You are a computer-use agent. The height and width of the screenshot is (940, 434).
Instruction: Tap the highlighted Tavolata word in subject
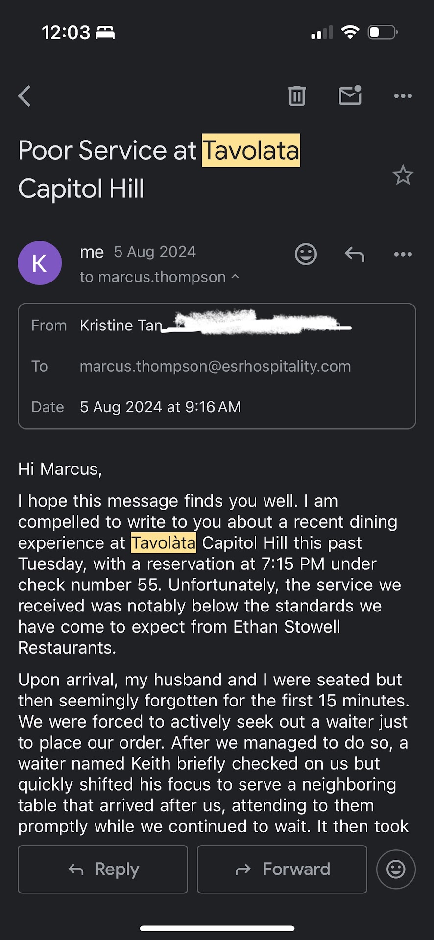pyautogui.click(x=251, y=150)
